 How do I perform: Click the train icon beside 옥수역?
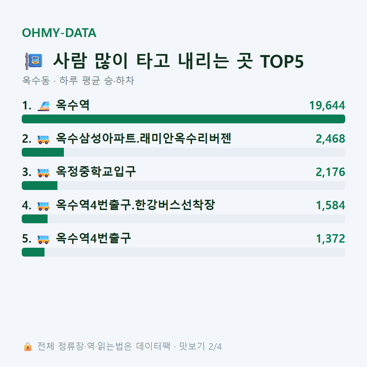point(43,106)
